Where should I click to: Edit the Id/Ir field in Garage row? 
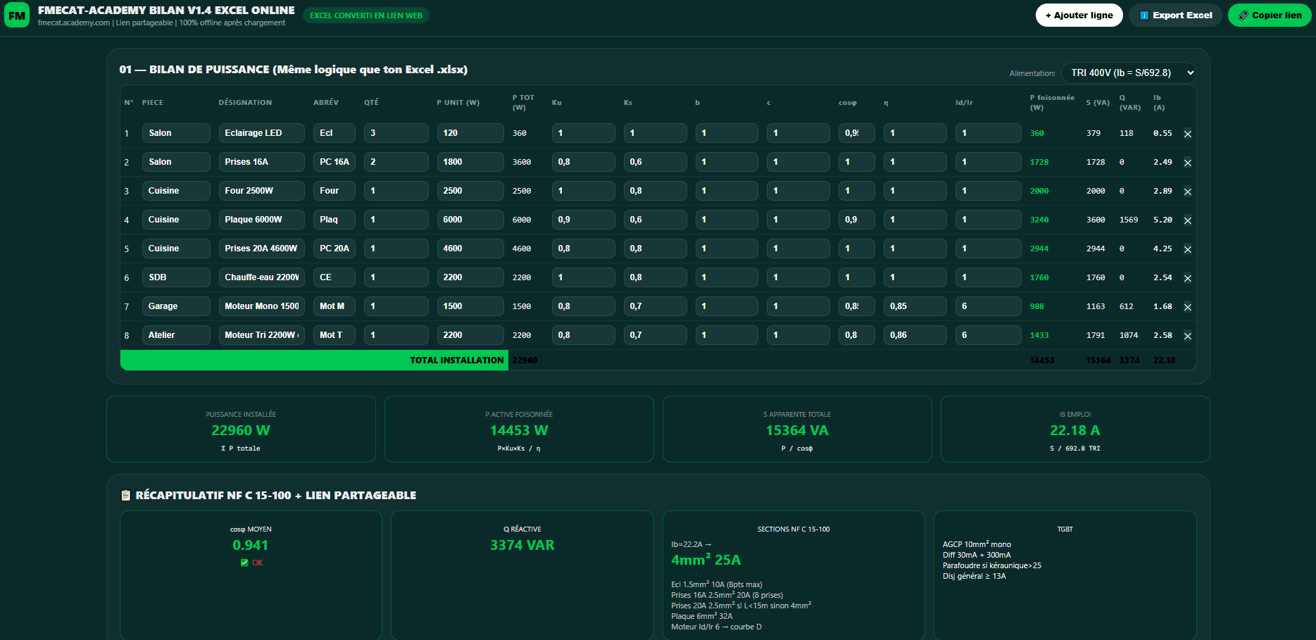(x=988, y=306)
